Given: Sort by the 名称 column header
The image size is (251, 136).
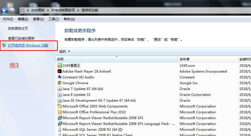Looking at the screenshot, I should tap(117, 59).
